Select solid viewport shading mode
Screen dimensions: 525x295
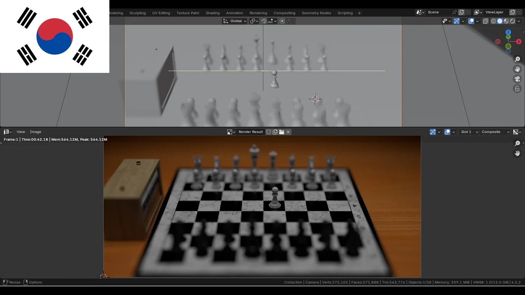pos(500,21)
